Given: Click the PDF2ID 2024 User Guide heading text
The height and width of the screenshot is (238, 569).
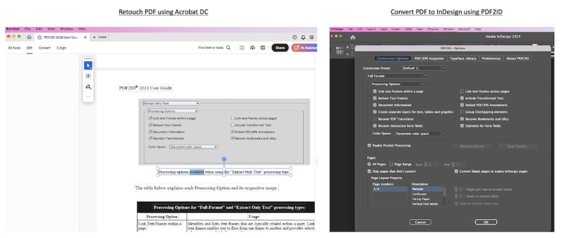Looking at the screenshot, I should pyautogui.click(x=146, y=88).
